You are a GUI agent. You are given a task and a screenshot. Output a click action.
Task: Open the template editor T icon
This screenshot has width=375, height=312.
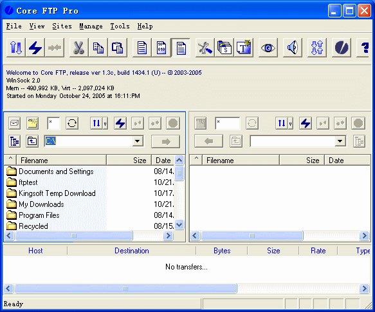244,48
